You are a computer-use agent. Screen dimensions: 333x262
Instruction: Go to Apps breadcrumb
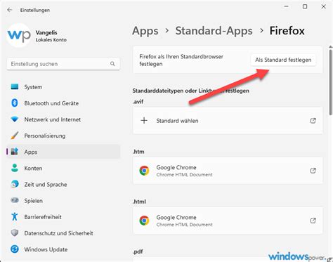(145, 31)
